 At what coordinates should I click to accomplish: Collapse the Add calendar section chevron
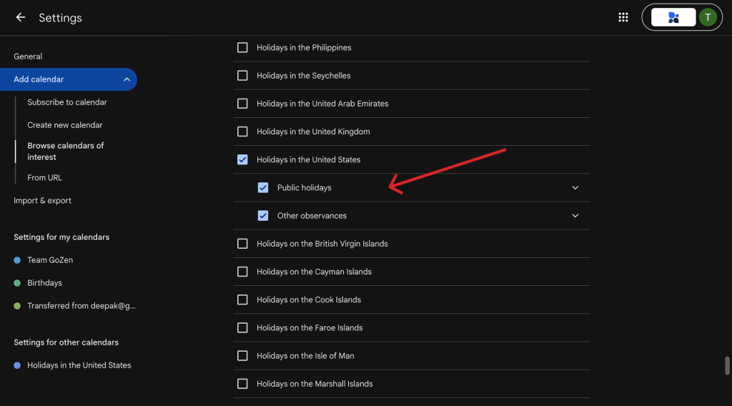click(127, 79)
